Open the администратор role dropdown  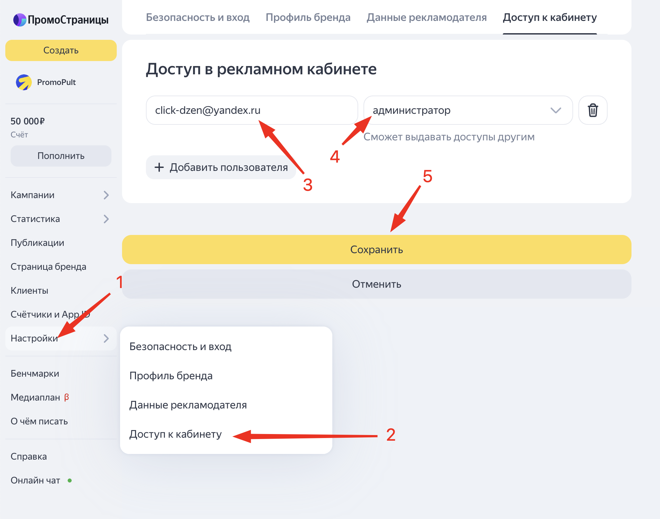[468, 110]
